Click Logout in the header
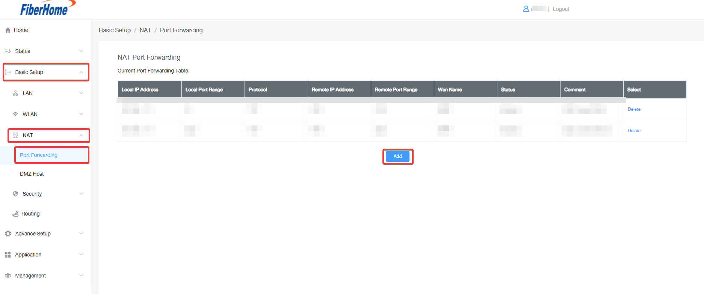 click(x=561, y=9)
